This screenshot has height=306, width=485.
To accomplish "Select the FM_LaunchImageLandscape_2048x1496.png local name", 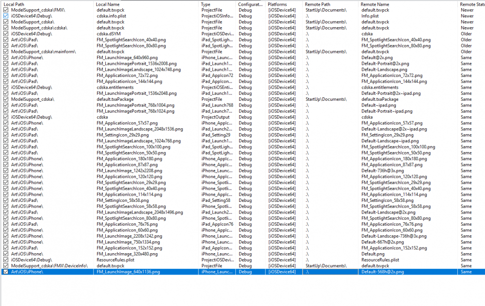I will point(140,213).
